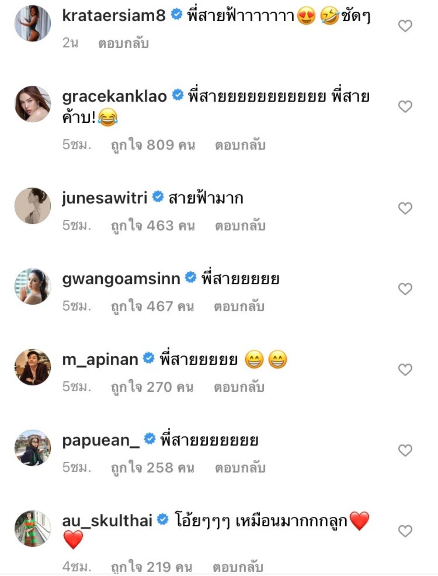View gracekanklao's profile avatar
Viewport: 438px width, 576px height.
click(x=33, y=104)
